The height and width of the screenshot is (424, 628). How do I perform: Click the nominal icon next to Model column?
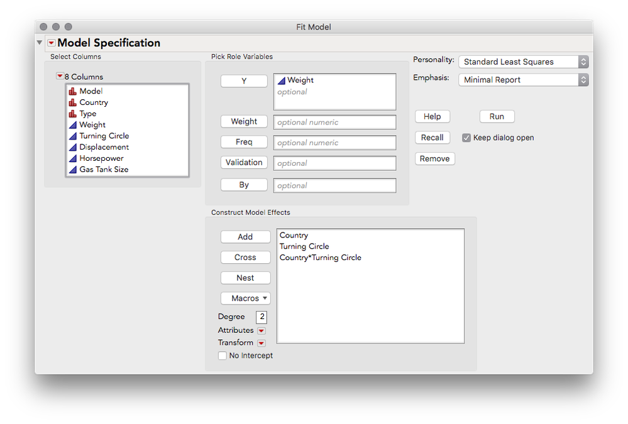coord(72,91)
